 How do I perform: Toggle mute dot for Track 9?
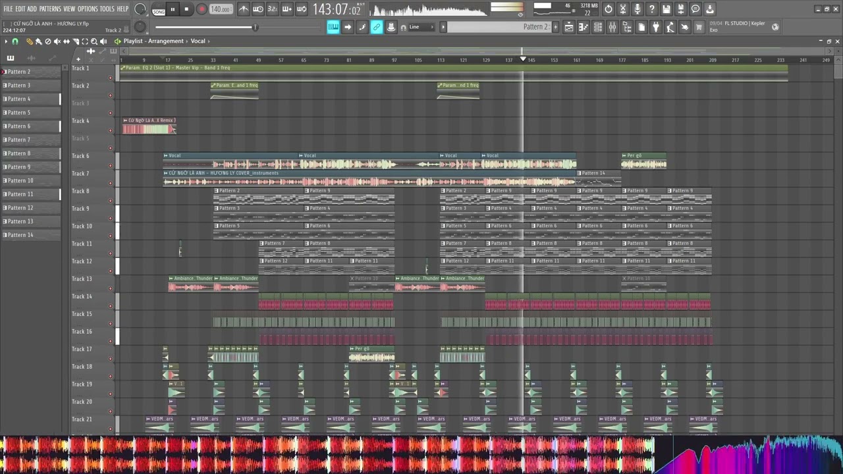pyautogui.click(x=110, y=219)
